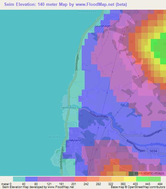166x189 pixels.
Task: Select the 80-121 meter purple legend swatch
Action: coord(44,179)
